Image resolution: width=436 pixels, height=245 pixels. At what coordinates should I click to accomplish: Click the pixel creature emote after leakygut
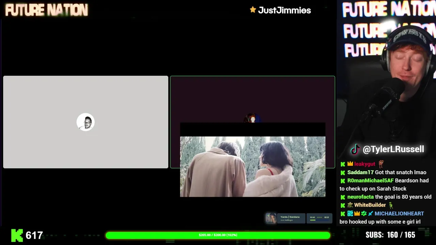[x=381, y=164]
